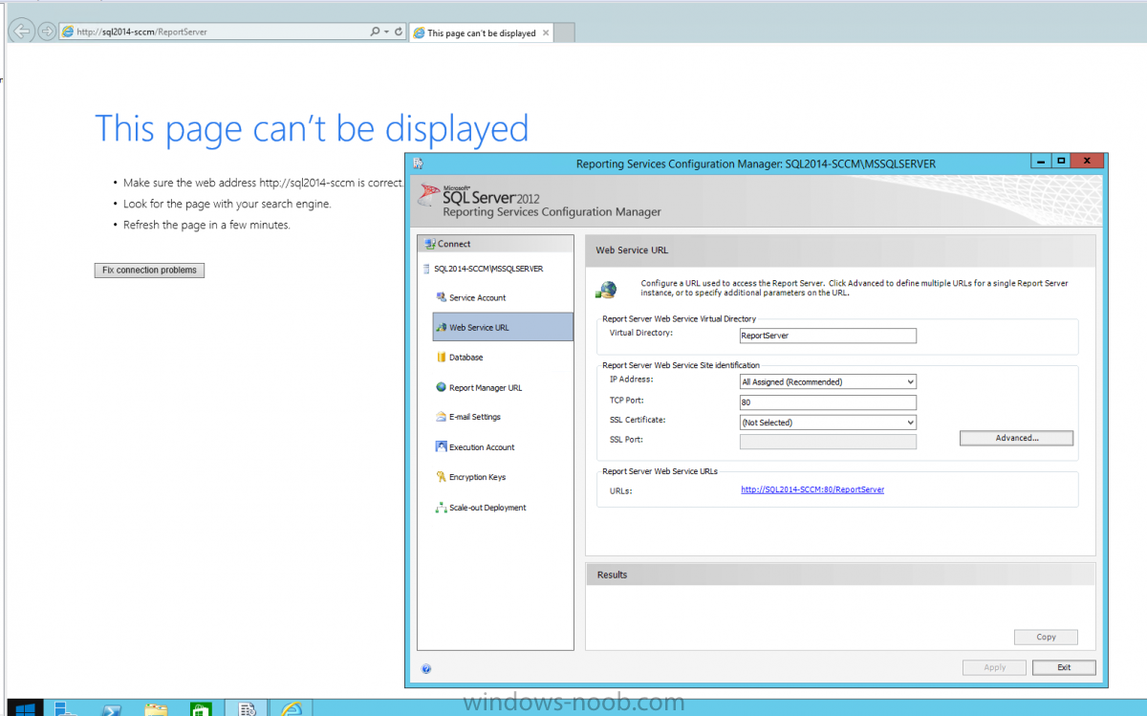Click the Configuration Manager title bar icon
The height and width of the screenshot is (716, 1147).
pos(418,163)
